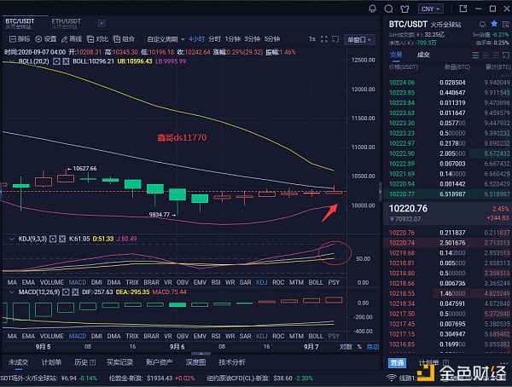Select the 4小时 timeframe
512x387 pixels.
coord(196,39)
